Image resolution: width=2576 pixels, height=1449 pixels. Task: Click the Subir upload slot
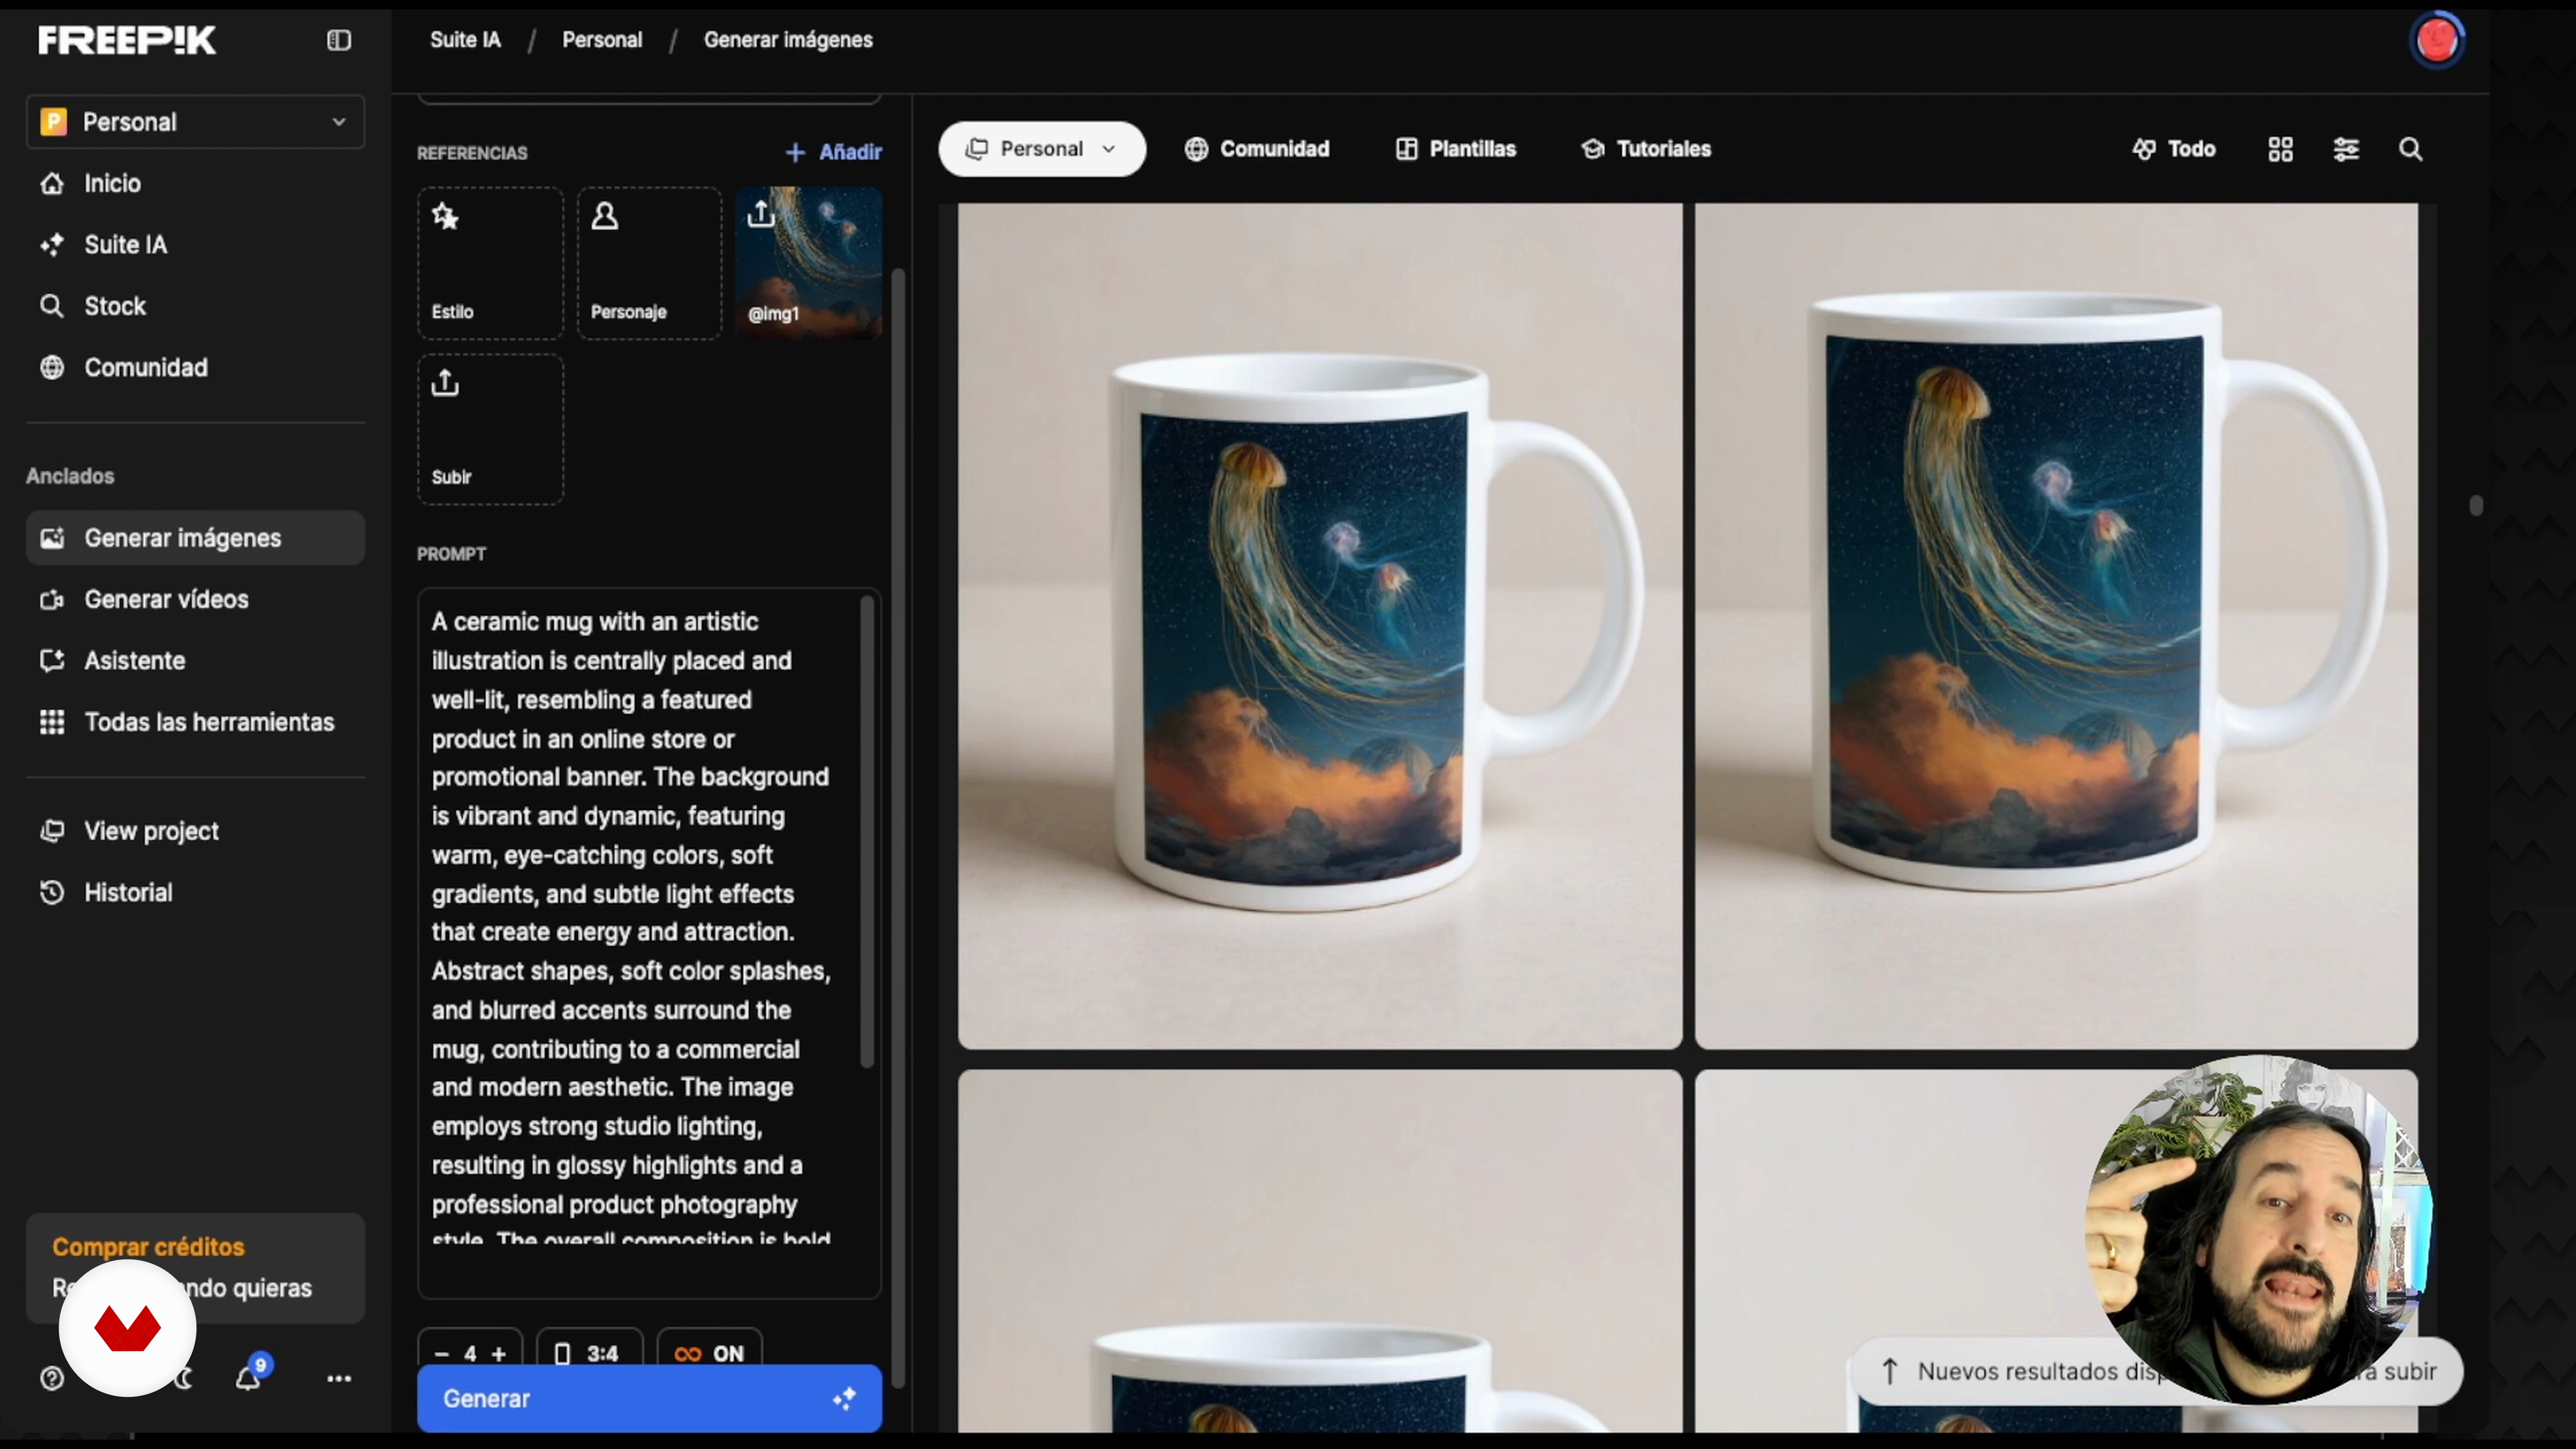pos(490,429)
